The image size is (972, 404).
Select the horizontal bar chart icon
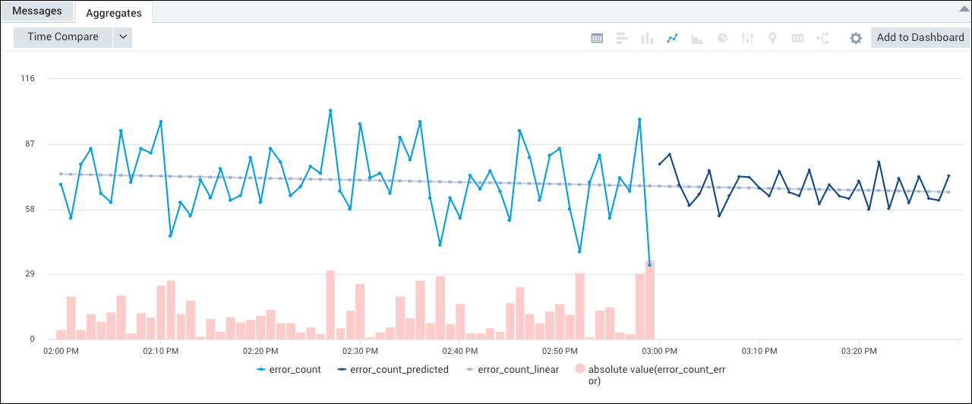(x=621, y=38)
